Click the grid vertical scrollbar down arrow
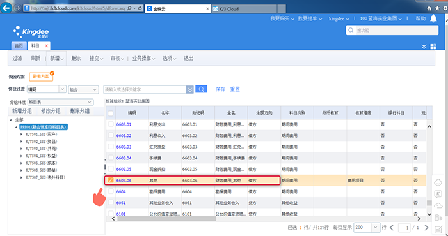Viewport: 448px width, 236px height. pos(429,214)
